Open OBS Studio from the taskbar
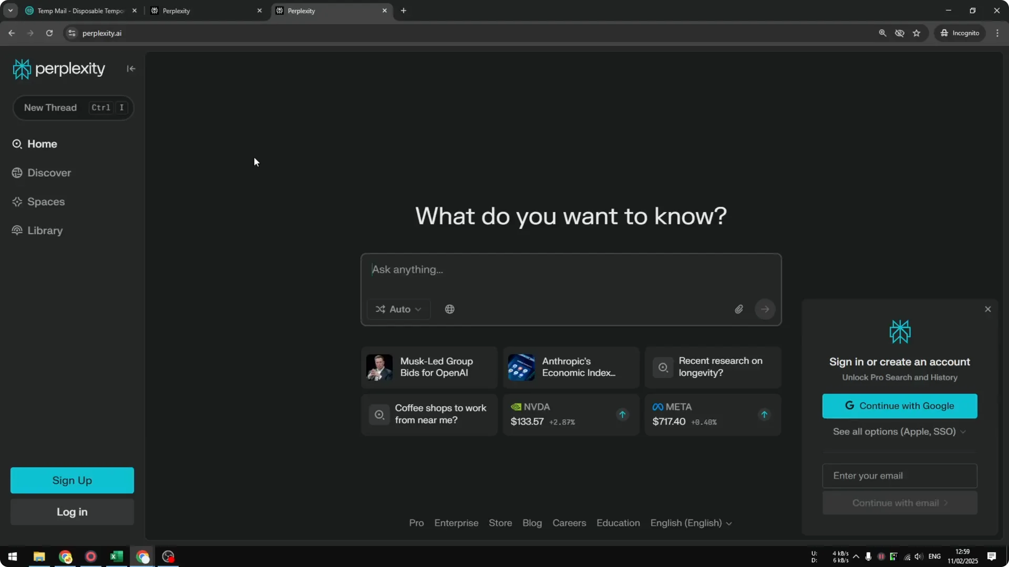Screen dimensions: 1009x567 click(168, 556)
